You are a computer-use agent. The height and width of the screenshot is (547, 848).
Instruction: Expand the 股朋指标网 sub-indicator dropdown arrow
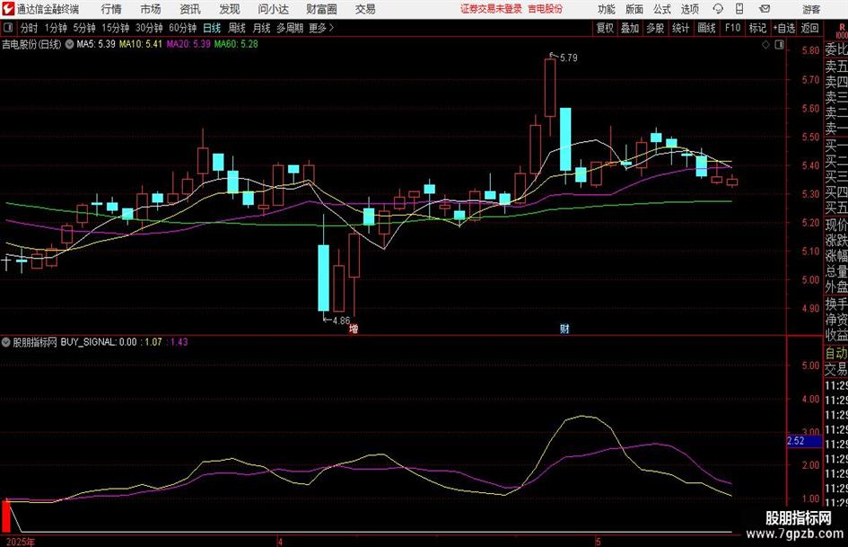[6, 342]
